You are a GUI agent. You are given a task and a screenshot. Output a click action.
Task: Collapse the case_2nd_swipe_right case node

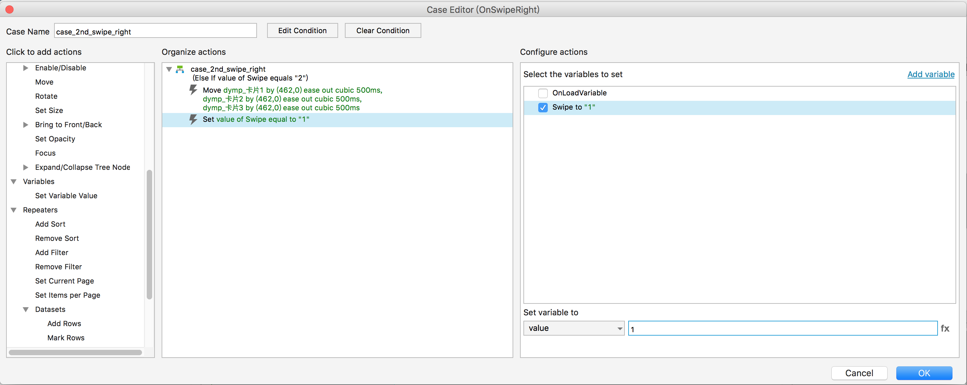(169, 69)
